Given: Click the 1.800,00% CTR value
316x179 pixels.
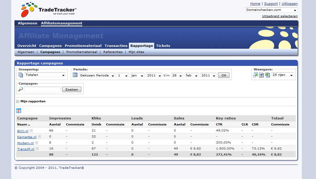Looking at the screenshot, I should (x=225, y=149).
